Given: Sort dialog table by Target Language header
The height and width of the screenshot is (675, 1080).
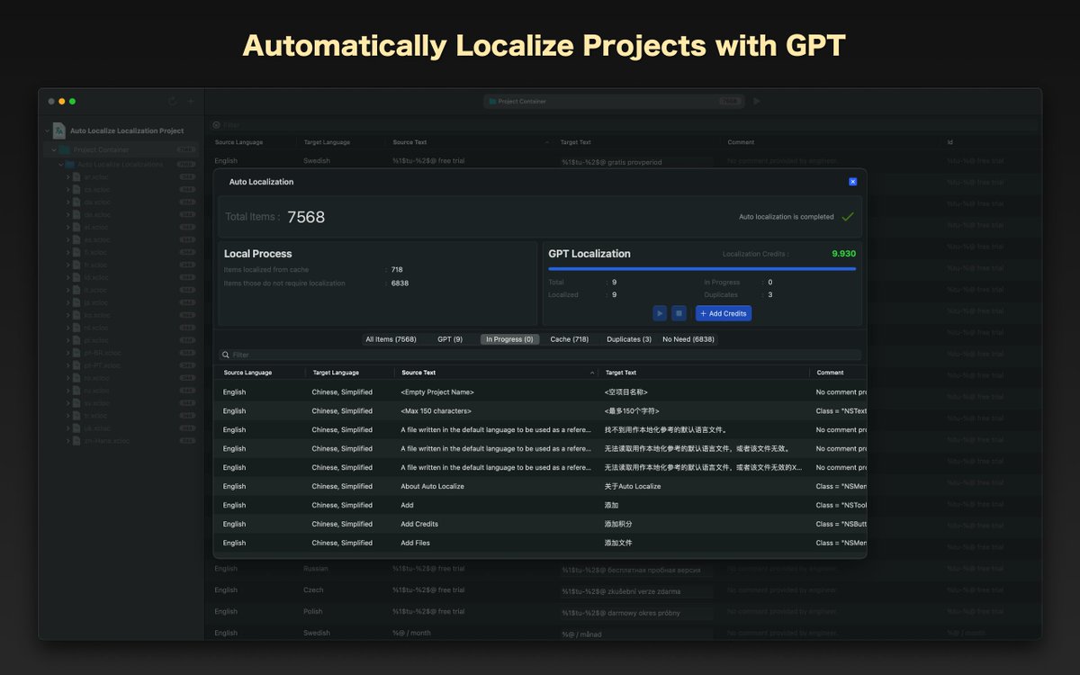Looking at the screenshot, I should coord(349,373).
